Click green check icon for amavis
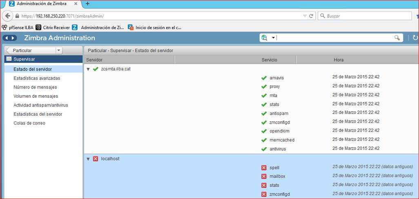This screenshot has width=419, height=199. coord(264,78)
